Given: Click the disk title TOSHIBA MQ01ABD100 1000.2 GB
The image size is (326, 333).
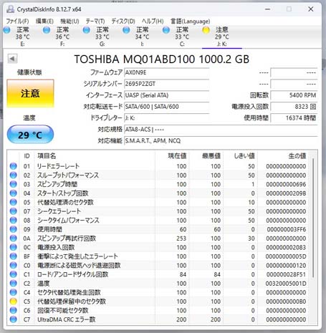Looking at the screenshot, I should click(x=162, y=59).
